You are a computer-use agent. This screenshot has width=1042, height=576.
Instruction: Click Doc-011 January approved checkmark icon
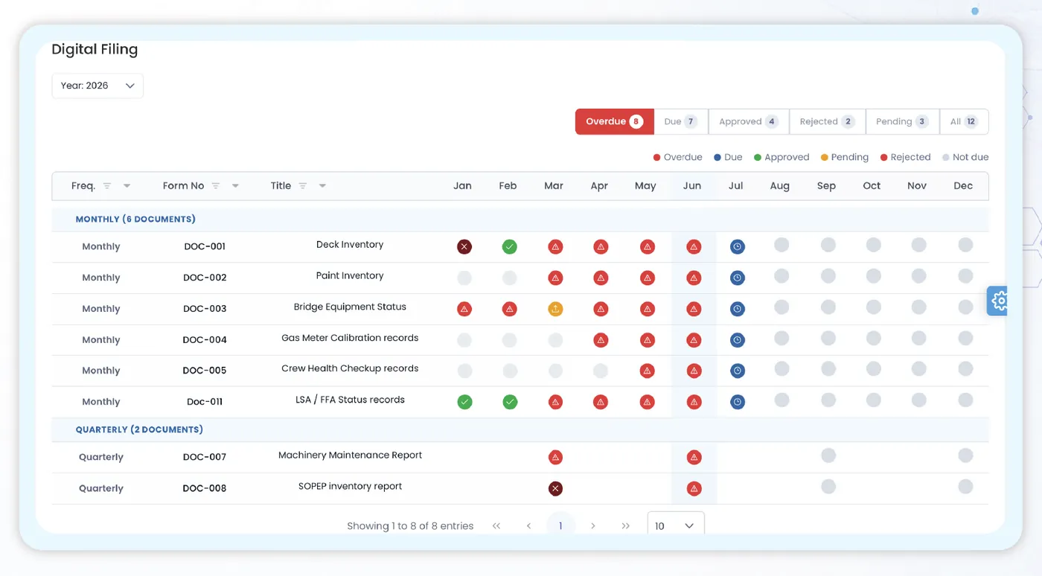point(464,402)
